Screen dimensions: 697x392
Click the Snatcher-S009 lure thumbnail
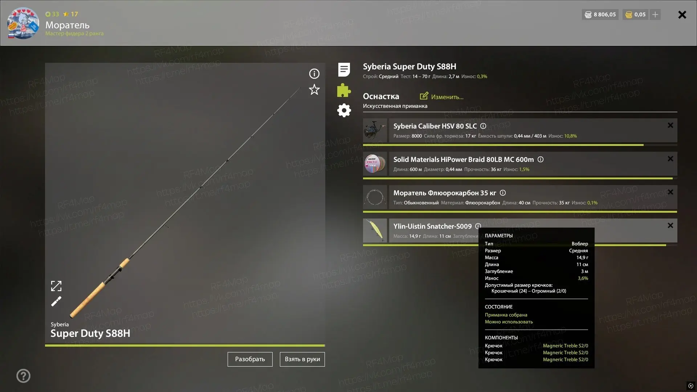point(375,230)
